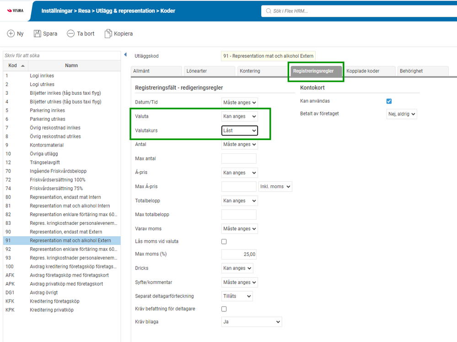
Task: Switch to the Lönearter tab
Action: 209,71
